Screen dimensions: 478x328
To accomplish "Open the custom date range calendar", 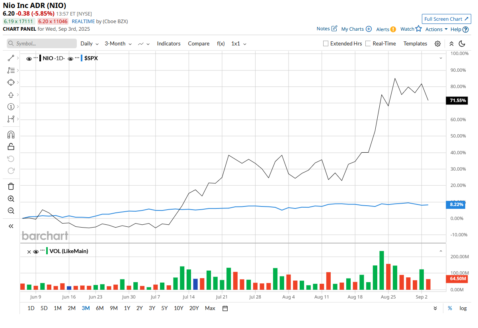I will pyautogui.click(x=225, y=308).
